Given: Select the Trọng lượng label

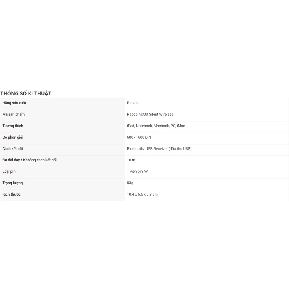Looking at the screenshot, I should tap(13, 183).
